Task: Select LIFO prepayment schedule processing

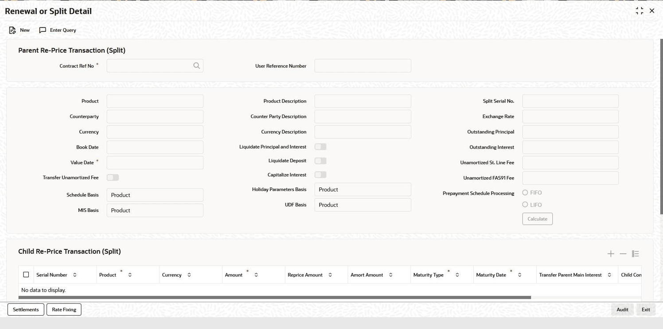Action: (525, 205)
